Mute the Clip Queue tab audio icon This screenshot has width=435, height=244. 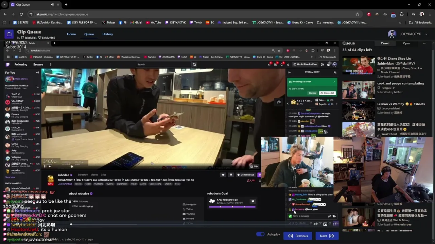point(52,4)
